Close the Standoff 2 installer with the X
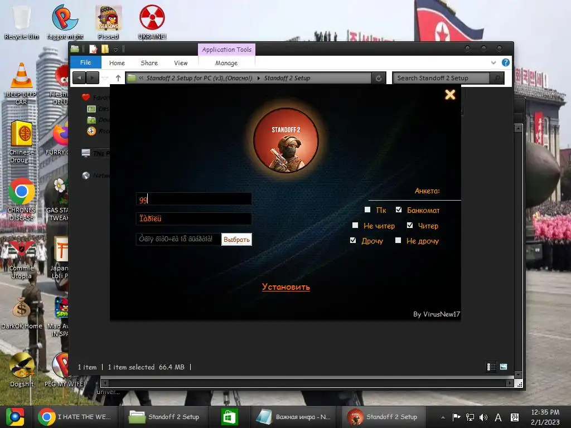The width and height of the screenshot is (571, 428). 450,95
